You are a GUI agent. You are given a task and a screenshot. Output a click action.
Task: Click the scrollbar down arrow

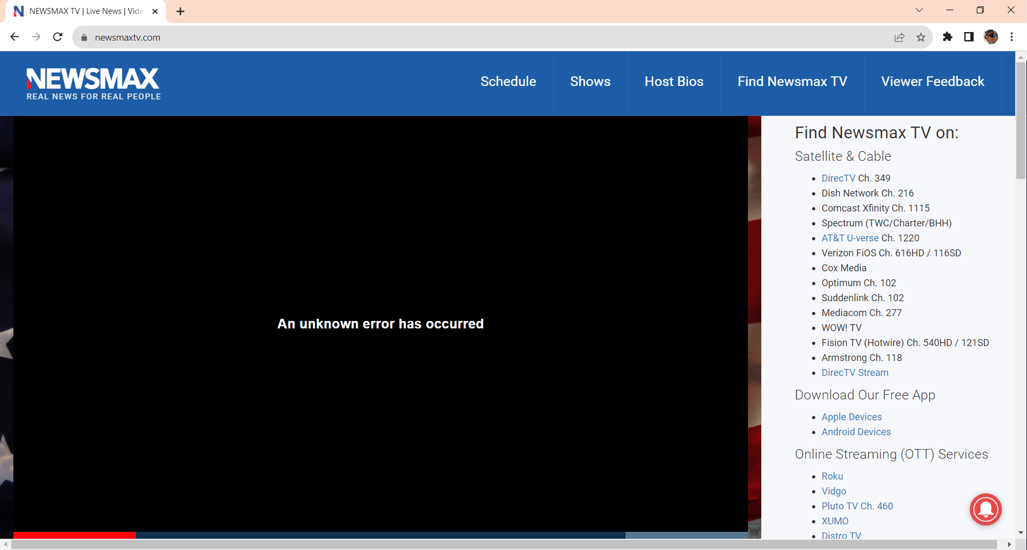(x=1021, y=532)
